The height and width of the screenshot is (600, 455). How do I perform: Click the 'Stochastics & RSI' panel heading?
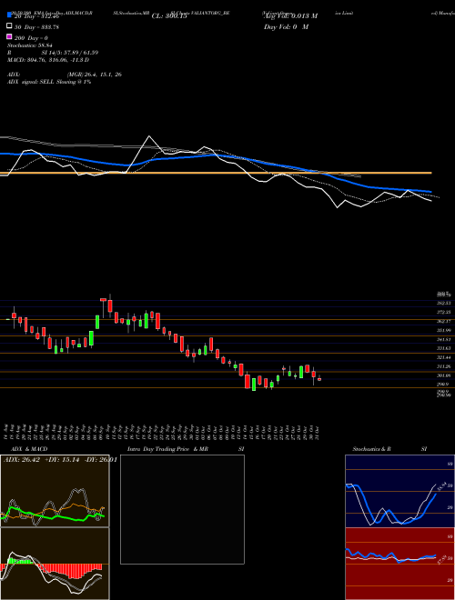click(x=389, y=449)
